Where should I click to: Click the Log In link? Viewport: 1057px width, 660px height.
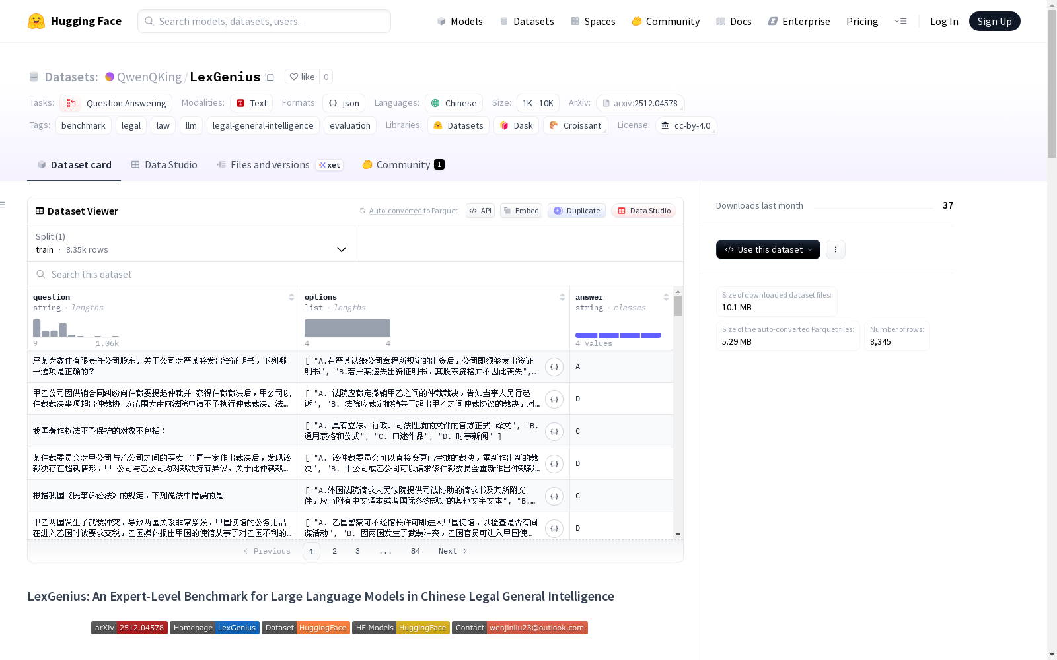coord(944,21)
